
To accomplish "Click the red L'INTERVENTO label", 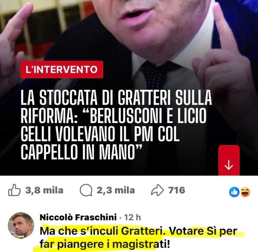I will tap(61, 70).
